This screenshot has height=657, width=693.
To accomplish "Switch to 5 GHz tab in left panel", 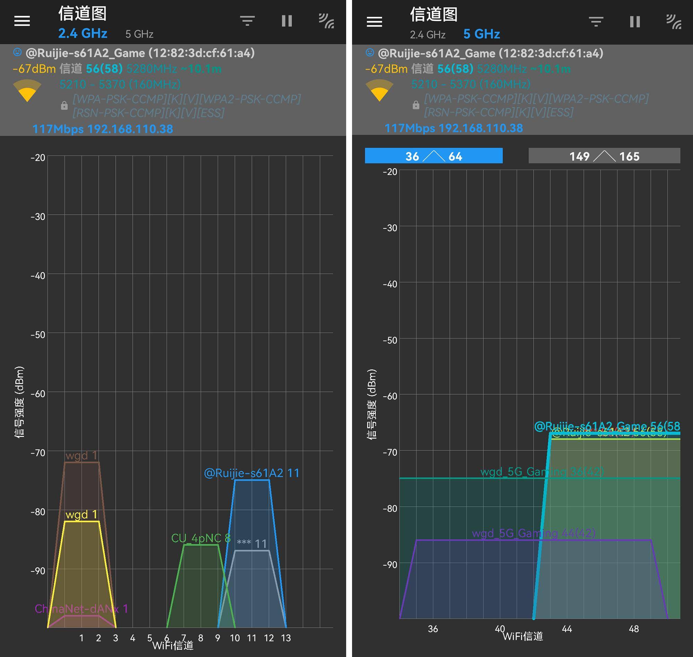I will point(139,34).
